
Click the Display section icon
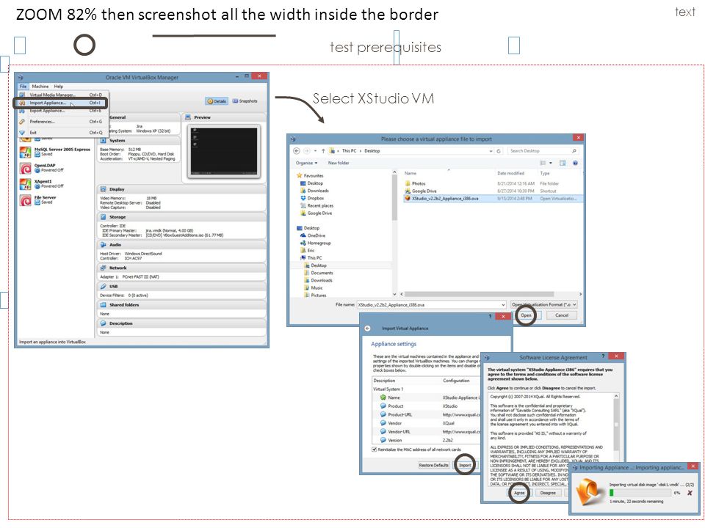tap(103, 189)
